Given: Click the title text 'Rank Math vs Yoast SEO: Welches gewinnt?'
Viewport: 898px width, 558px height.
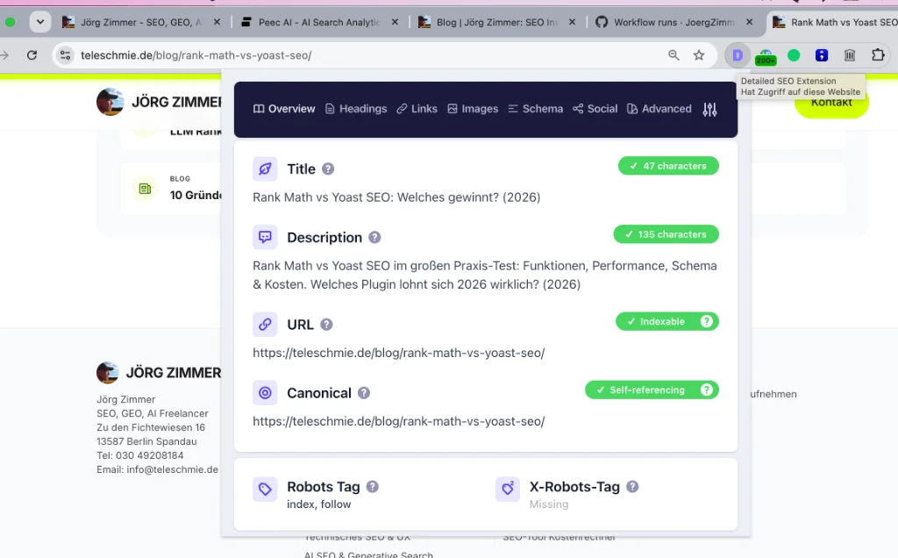Looking at the screenshot, I should coord(375,197).
